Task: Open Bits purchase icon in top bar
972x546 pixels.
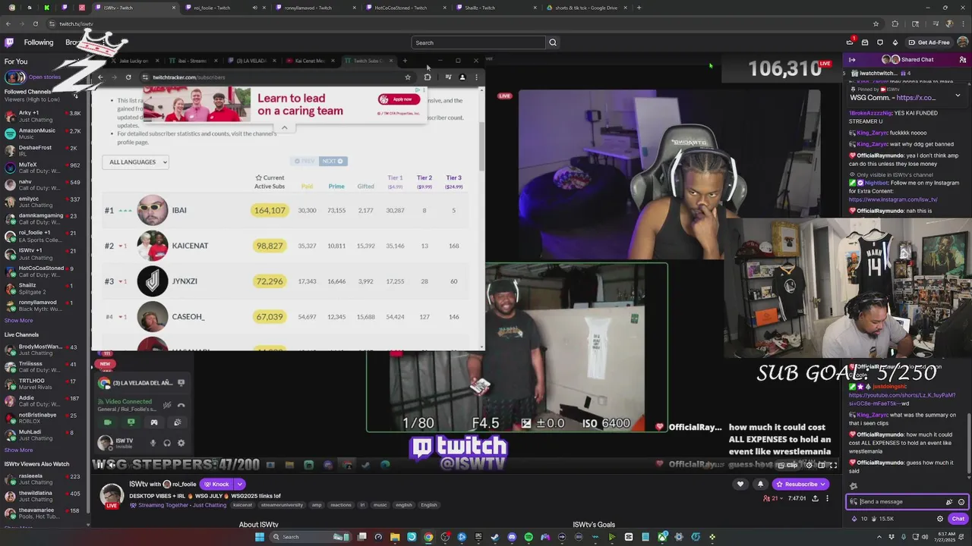Action: [x=895, y=42]
